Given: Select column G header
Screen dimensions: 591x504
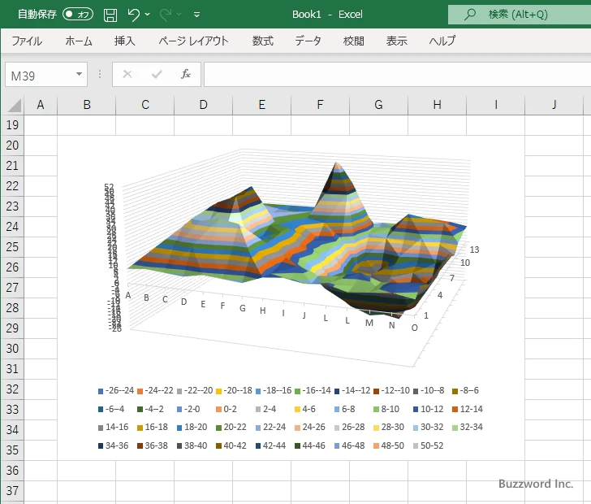Looking at the screenshot, I should click(379, 105).
